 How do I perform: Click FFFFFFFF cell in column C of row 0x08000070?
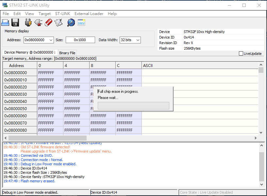(x=128, y=123)
